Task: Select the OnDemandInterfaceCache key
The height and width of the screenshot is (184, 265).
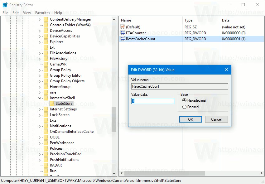Action: coord(72,132)
